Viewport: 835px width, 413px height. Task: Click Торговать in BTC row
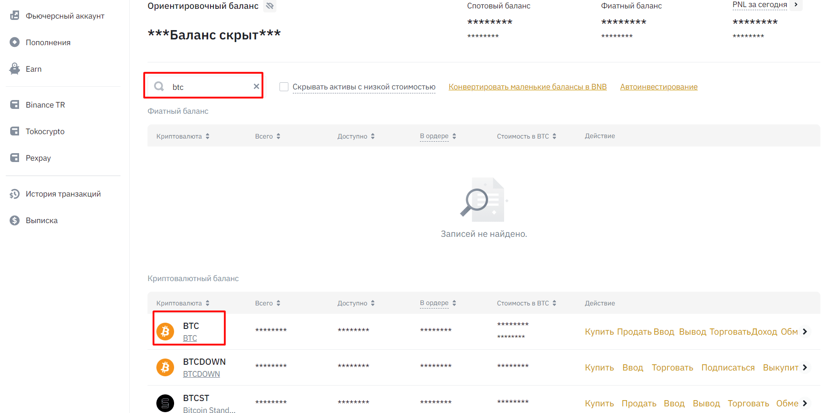[x=730, y=332]
